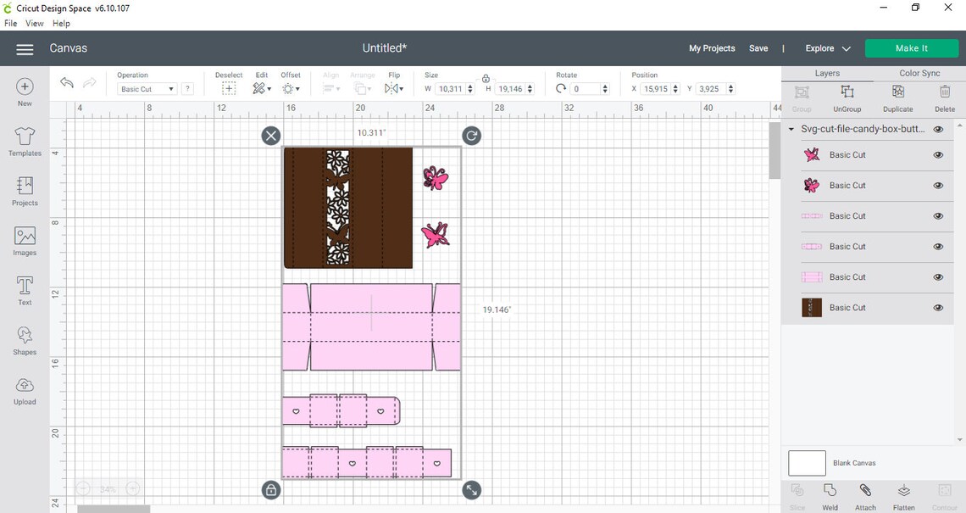Hide the top butterfly Basic Cut layer
This screenshot has width=966, height=513.
click(x=938, y=154)
